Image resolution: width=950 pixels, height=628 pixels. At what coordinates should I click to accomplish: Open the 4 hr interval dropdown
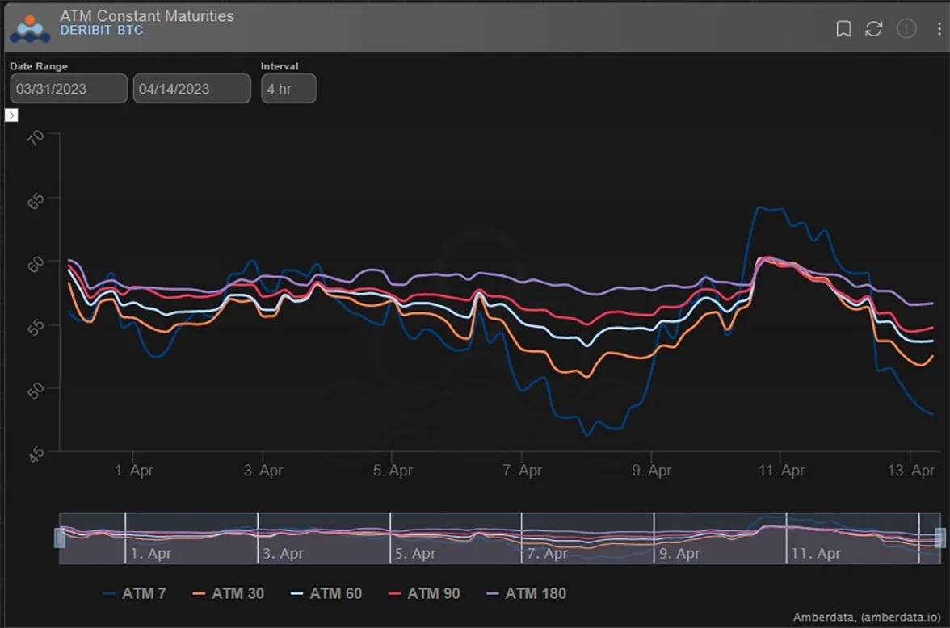pos(288,89)
